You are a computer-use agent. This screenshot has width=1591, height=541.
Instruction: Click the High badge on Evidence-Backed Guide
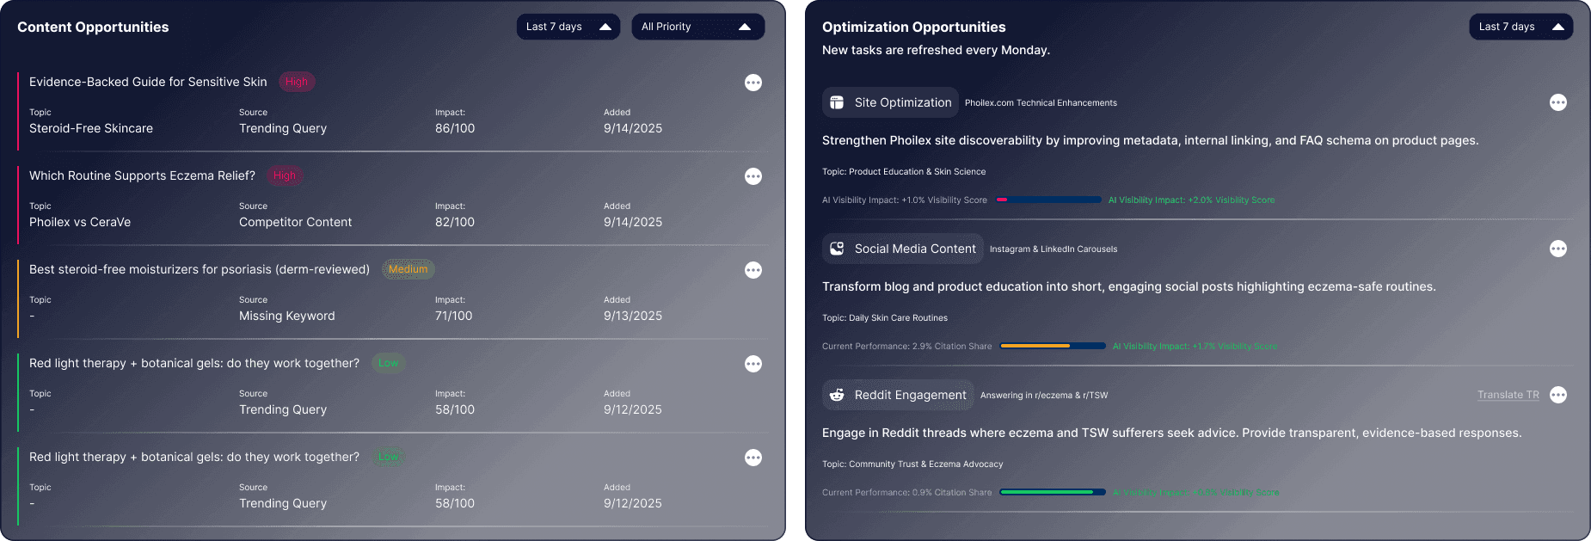297,82
